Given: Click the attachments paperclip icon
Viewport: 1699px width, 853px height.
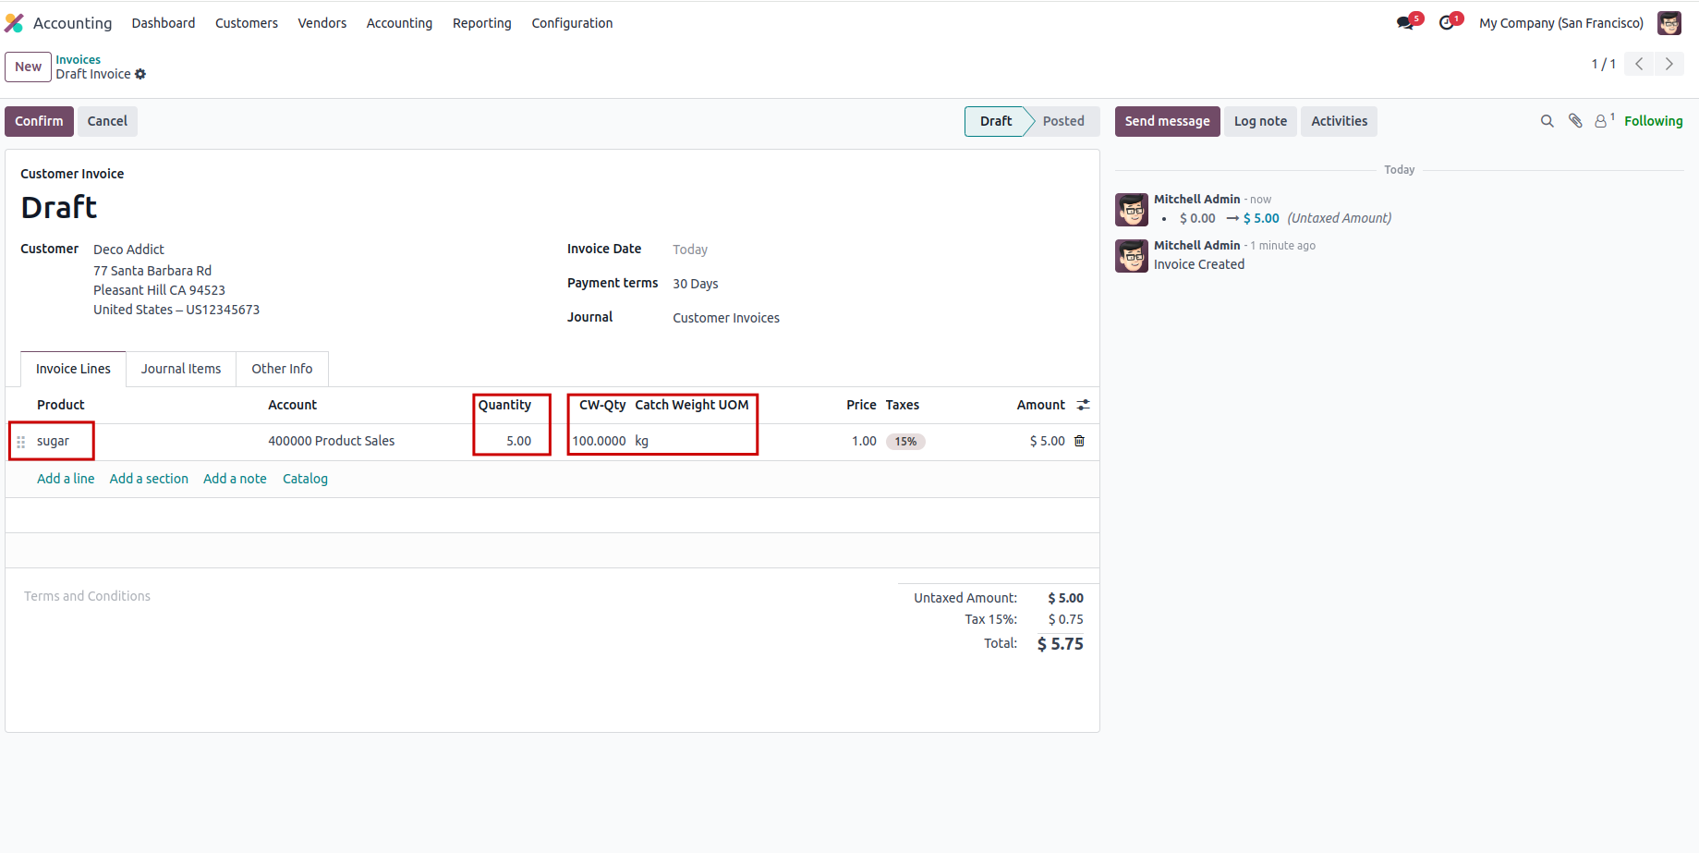Looking at the screenshot, I should pos(1575,121).
